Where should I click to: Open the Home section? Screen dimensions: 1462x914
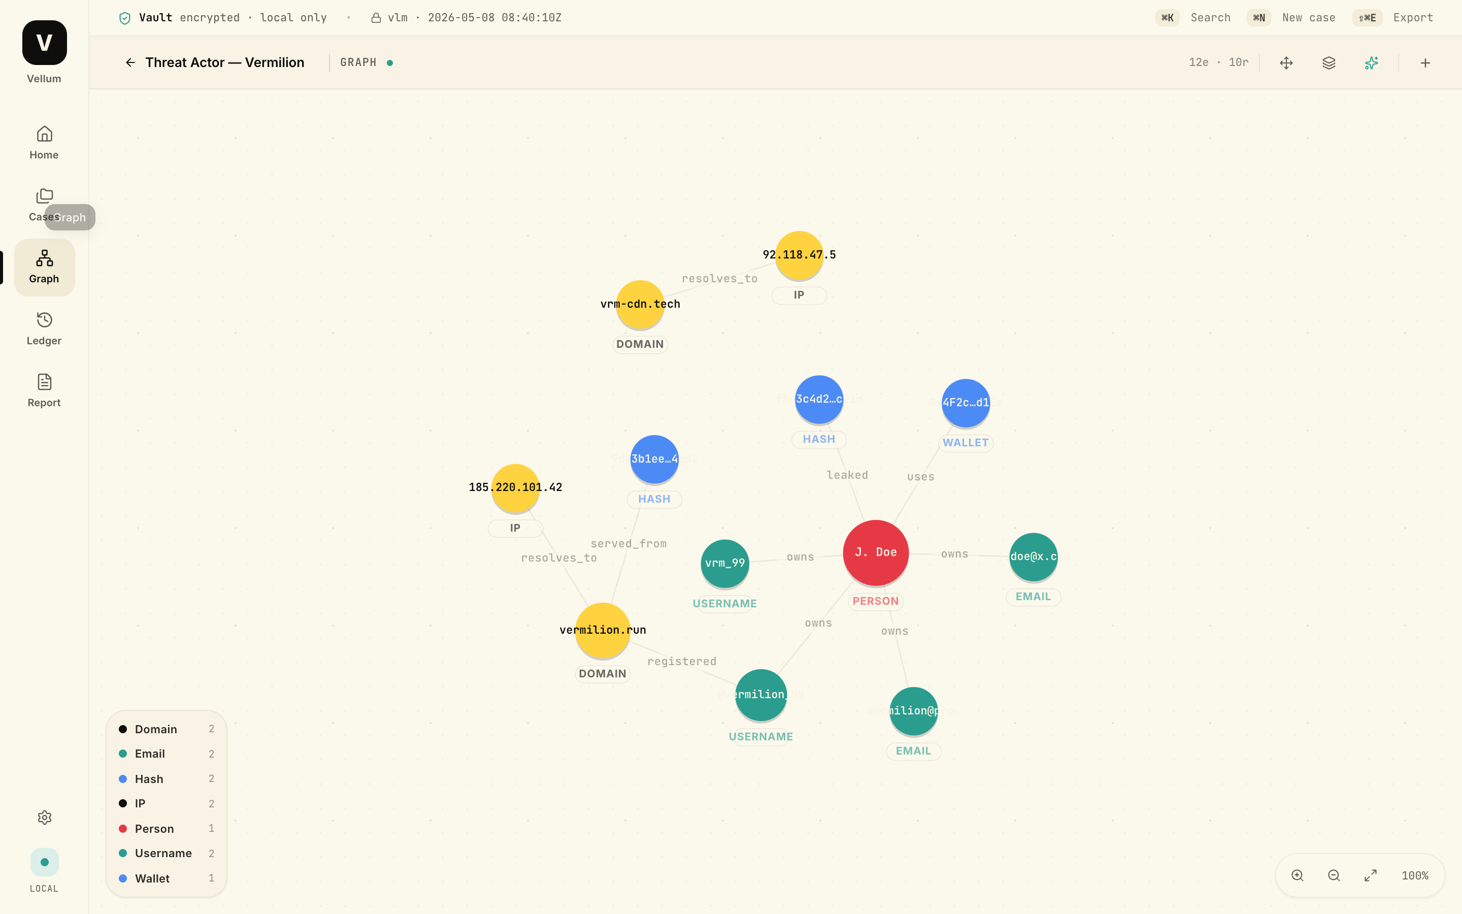coord(44,143)
